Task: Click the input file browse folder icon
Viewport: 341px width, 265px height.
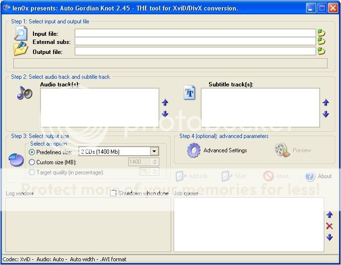Action: tap(321, 33)
